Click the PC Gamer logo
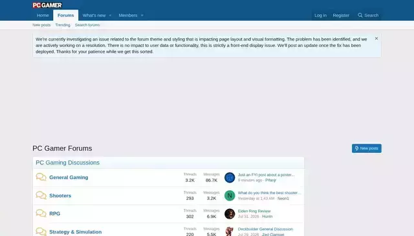Viewport: 414px width, 236px height. 47,5
